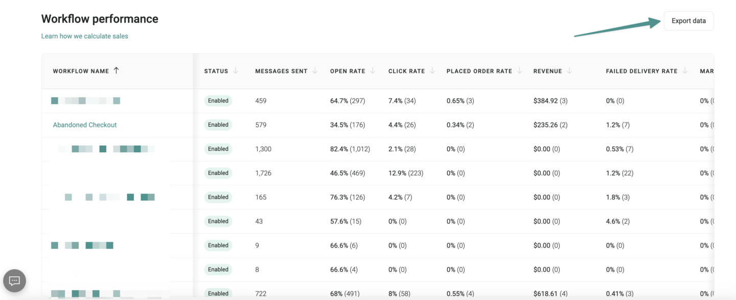The width and height of the screenshot is (736, 300).
Task: Sort by Revenue arrow
Action: point(569,71)
